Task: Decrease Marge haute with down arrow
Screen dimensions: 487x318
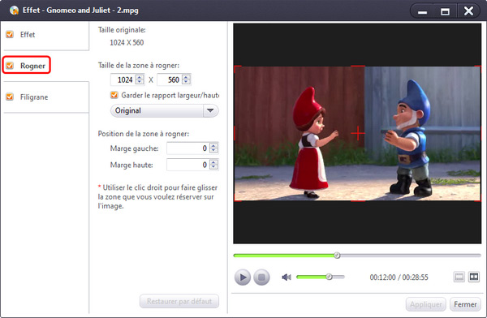Action: [213, 167]
